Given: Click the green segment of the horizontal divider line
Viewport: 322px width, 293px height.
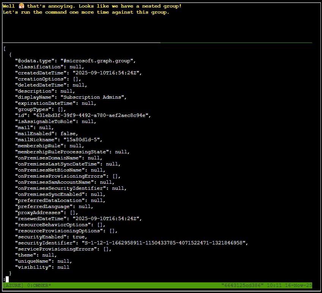Looking at the screenshot, I should 236,43.
